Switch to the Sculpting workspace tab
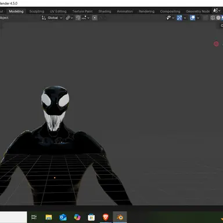This screenshot has height=223, width=223. pos(37,12)
